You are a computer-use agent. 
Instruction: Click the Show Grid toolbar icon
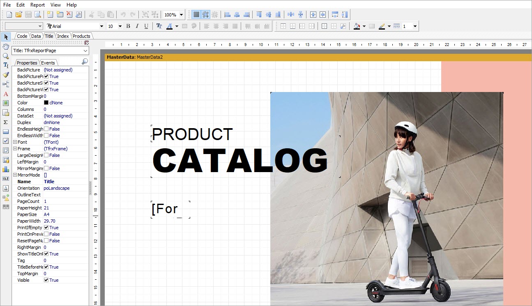(196, 15)
